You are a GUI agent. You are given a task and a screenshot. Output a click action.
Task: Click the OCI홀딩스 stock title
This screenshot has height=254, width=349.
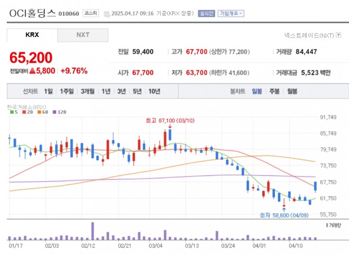(32, 14)
